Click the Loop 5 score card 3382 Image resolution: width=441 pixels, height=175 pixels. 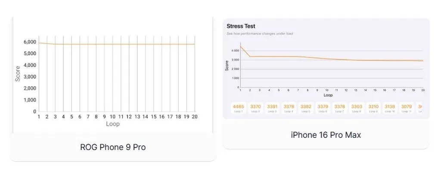coord(306,108)
